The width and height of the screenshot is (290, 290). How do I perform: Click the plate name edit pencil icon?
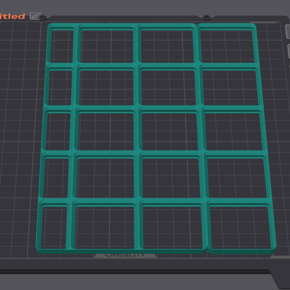(x=35, y=16)
